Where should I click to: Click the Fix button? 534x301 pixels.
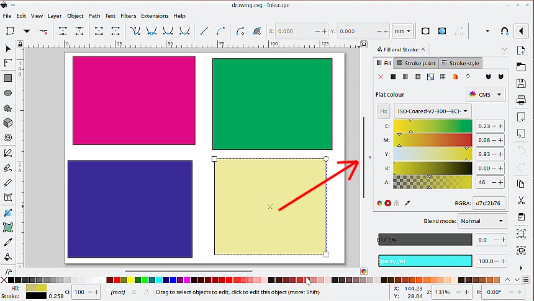[x=383, y=111]
